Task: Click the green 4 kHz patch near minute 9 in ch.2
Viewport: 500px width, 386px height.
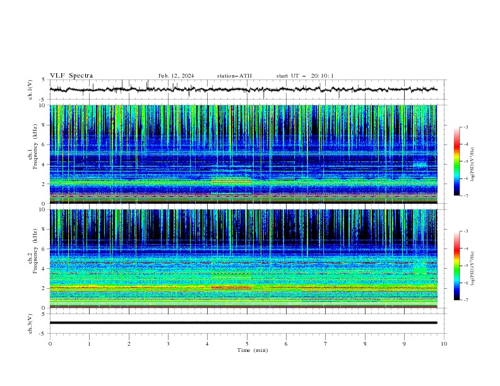Action: coord(420,270)
